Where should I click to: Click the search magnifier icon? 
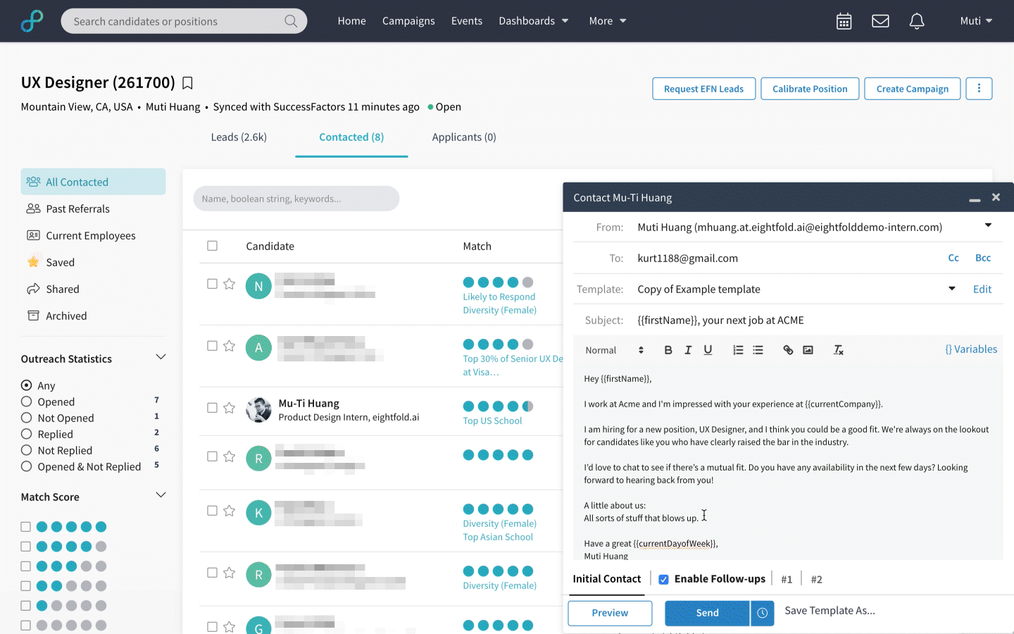(291, 21)
